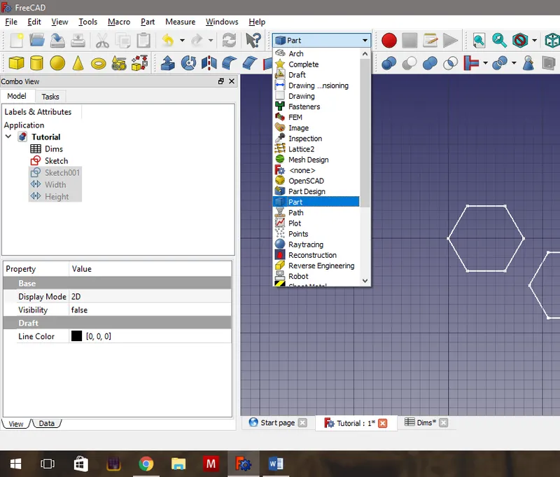The height and width of the screenshot is (477, 560).
Task: Select the Torus primitive tool
Action: click(97, 63)
